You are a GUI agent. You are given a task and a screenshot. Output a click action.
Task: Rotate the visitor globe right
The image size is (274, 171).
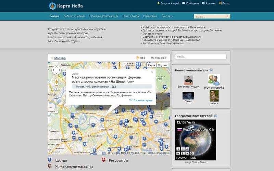[x=183, y=154]
